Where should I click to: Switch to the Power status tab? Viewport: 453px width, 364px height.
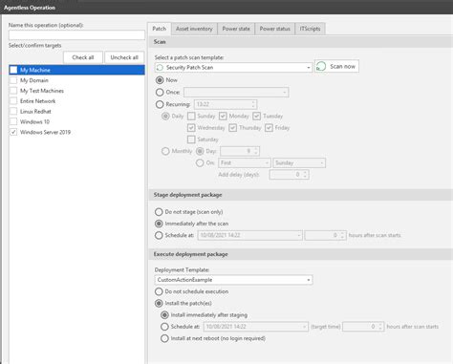click(x=274, y=29)
